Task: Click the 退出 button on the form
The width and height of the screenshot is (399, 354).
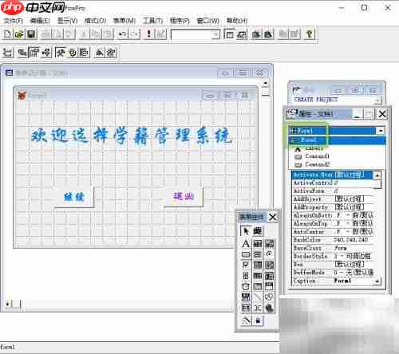Action: tap(184, 196)
